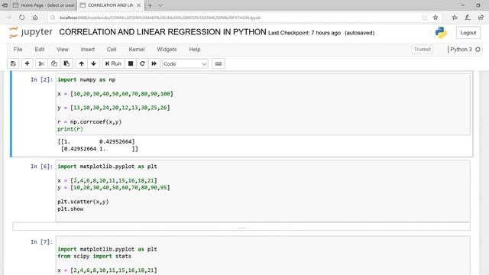The image size is (489, 275).
Task: Open the favorites hub icon
Action: (455, 18)
